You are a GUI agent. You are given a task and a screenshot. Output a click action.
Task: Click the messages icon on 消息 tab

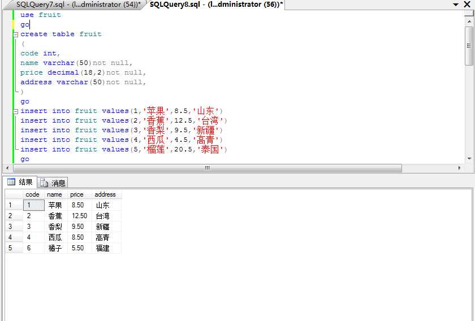pos(44,183)
